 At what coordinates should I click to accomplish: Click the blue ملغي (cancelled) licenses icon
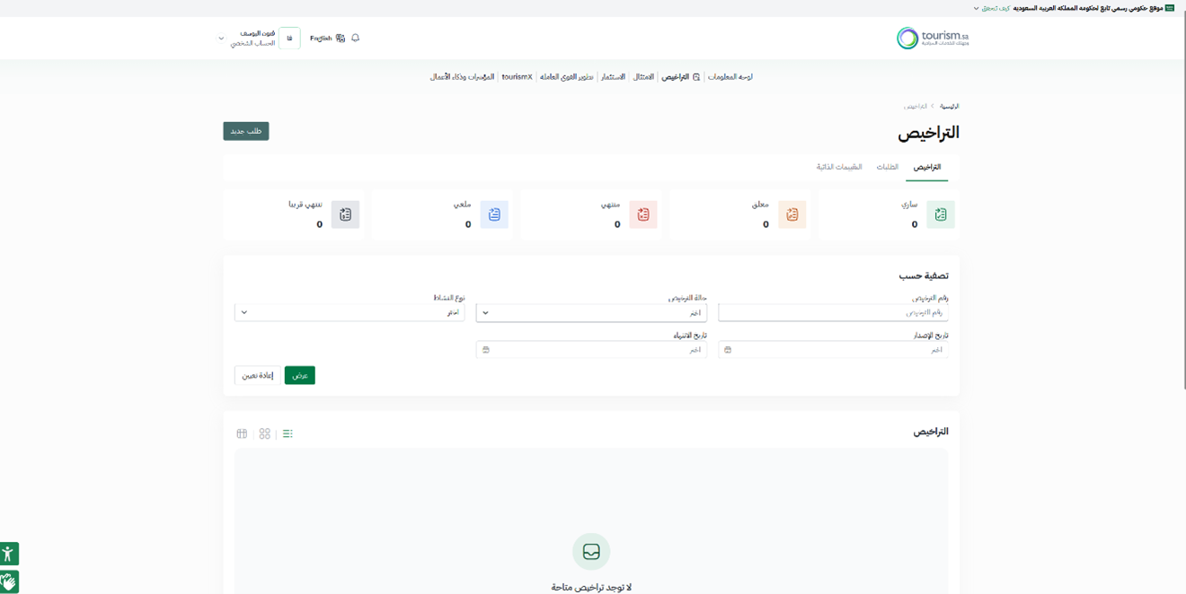(494, 214)
